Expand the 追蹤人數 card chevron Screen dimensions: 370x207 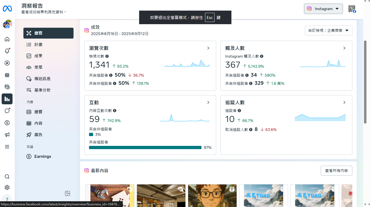point(344,102)
